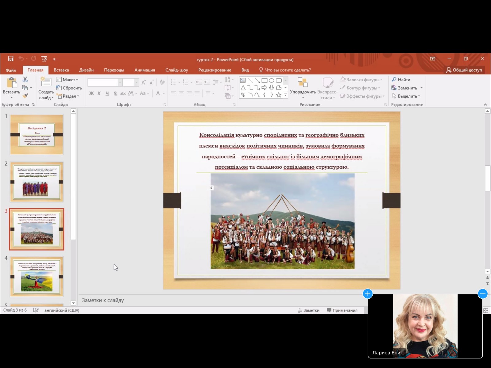
Task: Click the Сбросить reset button
Action: click(69, 88)
